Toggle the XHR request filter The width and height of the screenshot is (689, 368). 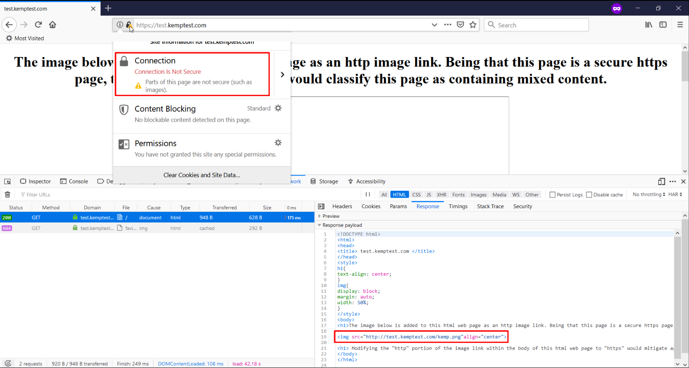tap(442, 195)
